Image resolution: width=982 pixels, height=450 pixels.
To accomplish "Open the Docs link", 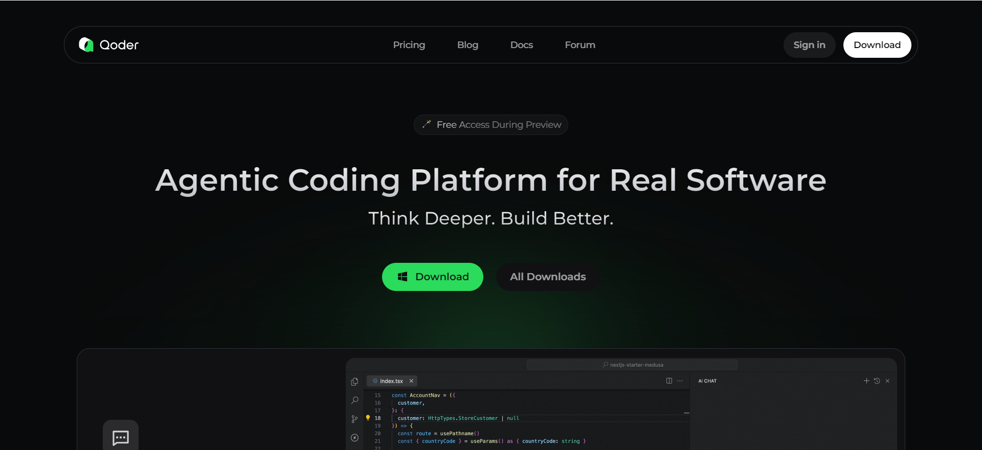I will click(x=521, y=45).
